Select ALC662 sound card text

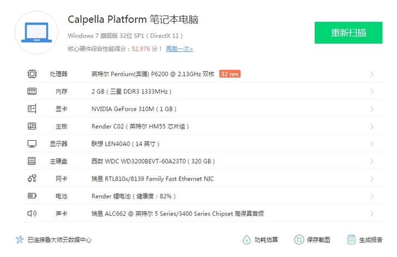[x=178, y=214]
